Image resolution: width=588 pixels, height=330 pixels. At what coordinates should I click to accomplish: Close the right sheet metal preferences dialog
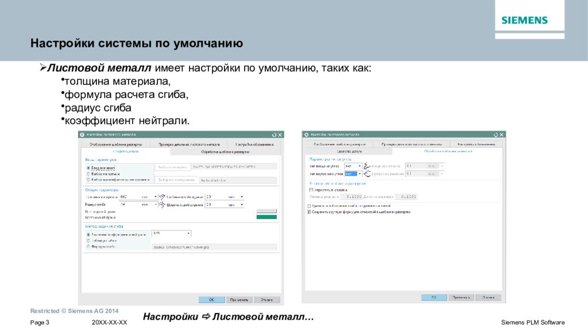pyautogui.click(x=502, y=135)
